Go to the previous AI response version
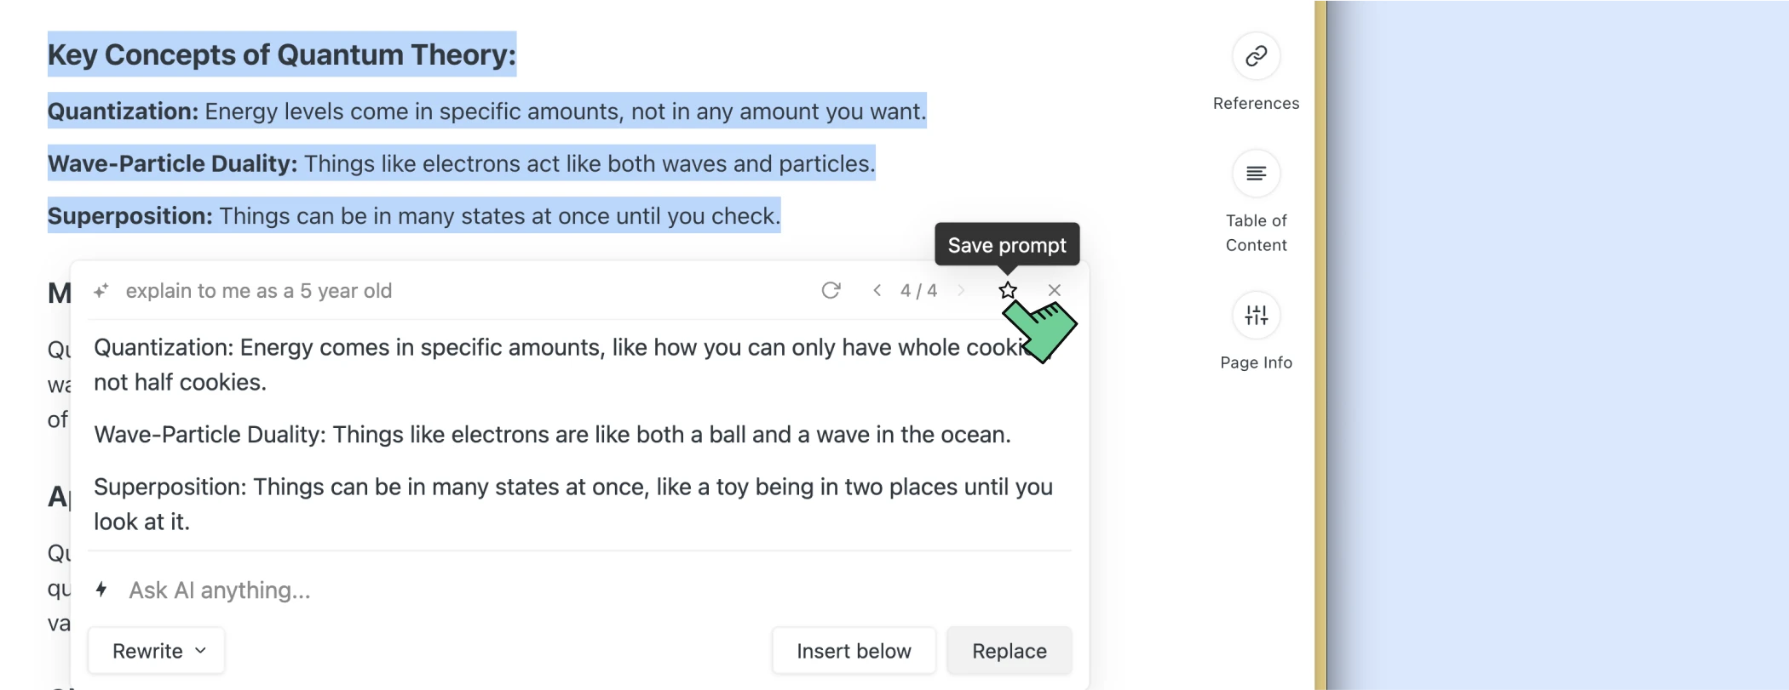The height and width of the screenshot is (690, 1789). pos(877,291)
